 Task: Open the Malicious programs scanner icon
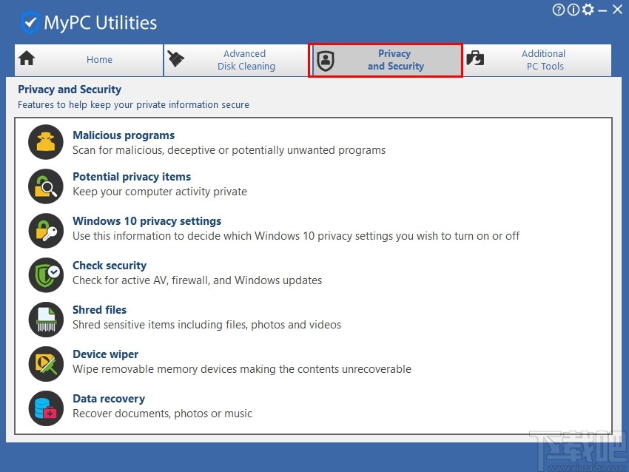pyautogui.click(x=45, y=141)
